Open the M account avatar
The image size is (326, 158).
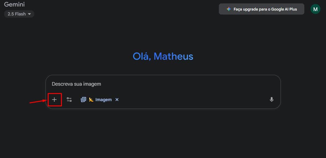[x=315, y=9]
